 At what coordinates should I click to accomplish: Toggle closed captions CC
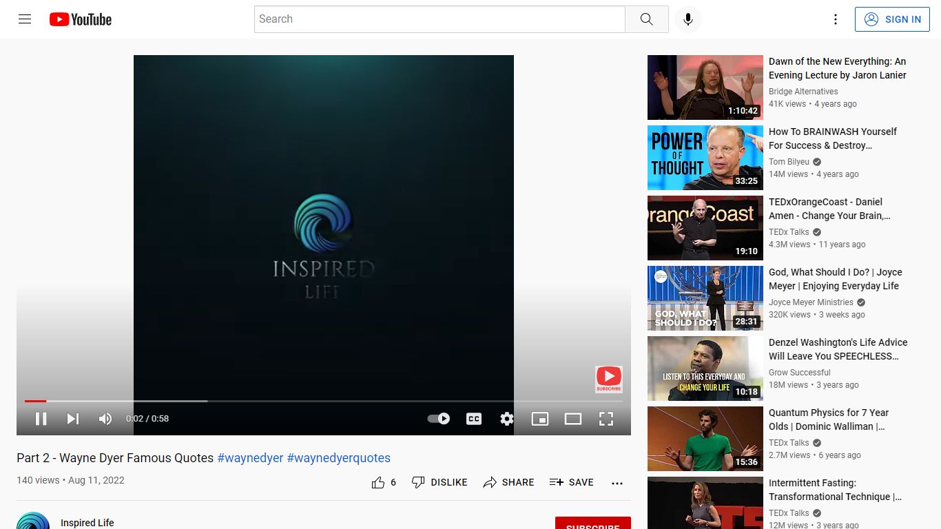pos(474,419)
